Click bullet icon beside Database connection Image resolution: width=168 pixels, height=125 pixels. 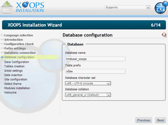[x=2, y=53]
